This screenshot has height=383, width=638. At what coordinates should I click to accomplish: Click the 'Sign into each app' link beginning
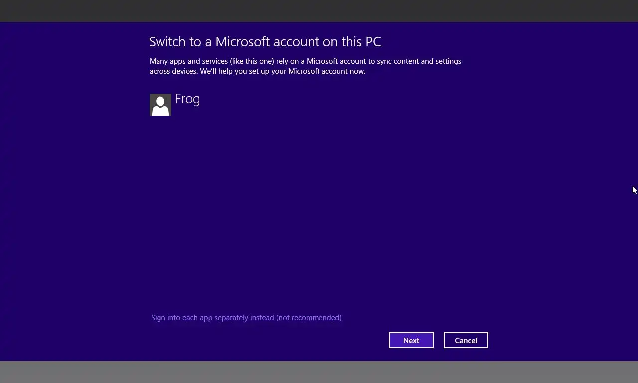182,318
